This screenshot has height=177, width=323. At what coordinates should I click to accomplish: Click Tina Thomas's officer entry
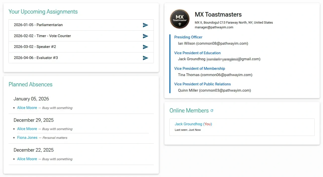[x=215, y=75]
